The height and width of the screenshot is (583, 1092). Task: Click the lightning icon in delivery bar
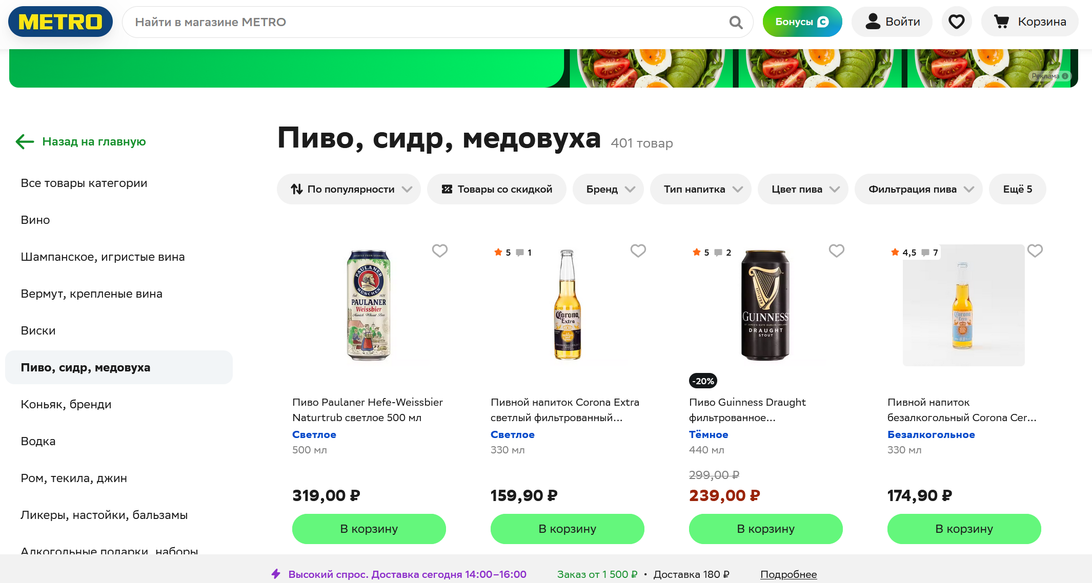tap(276, 574)
